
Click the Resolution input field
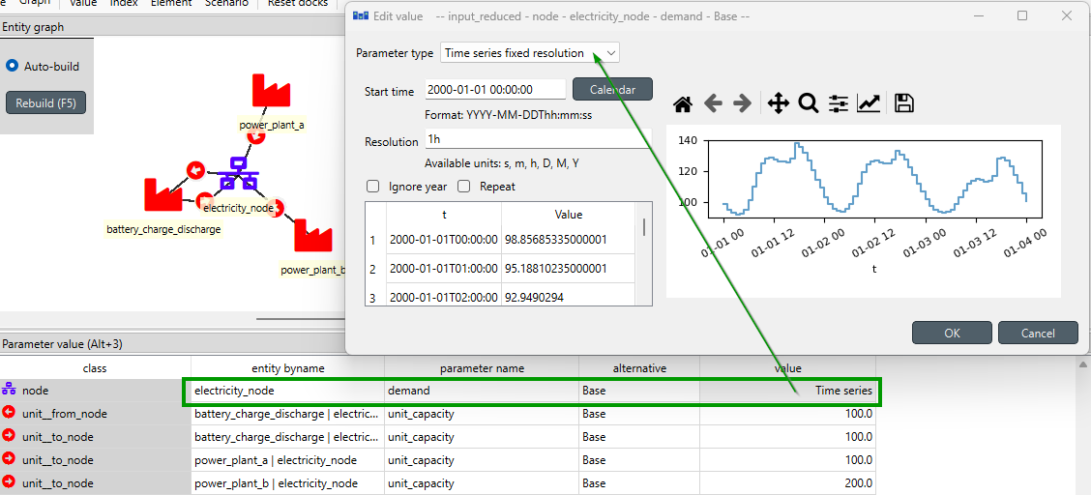[538, 141]
